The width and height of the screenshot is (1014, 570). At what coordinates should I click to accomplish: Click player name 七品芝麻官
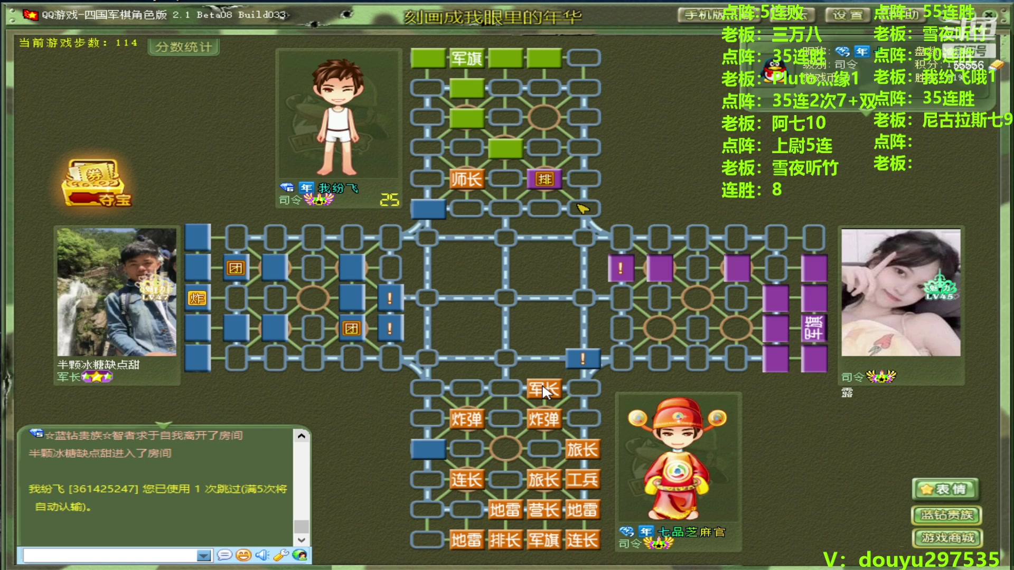[x=691, y=532]
